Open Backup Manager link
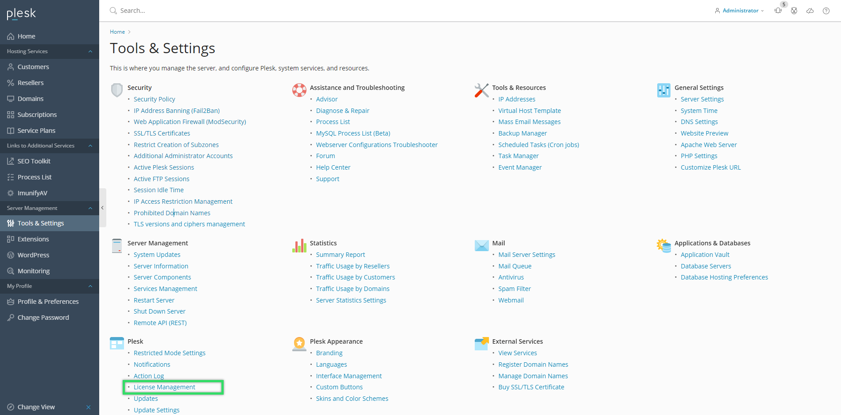841x415 pixels. pos(523,133)
